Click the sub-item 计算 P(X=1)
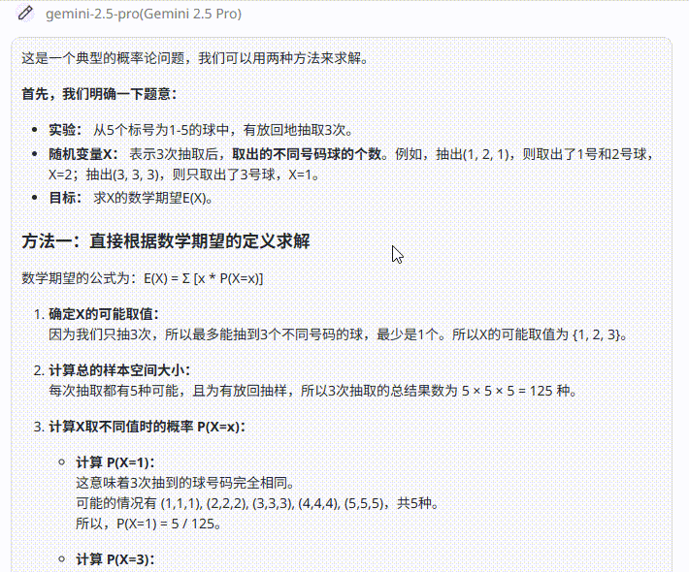Screen dimensions: 689x572 (115, 462)
